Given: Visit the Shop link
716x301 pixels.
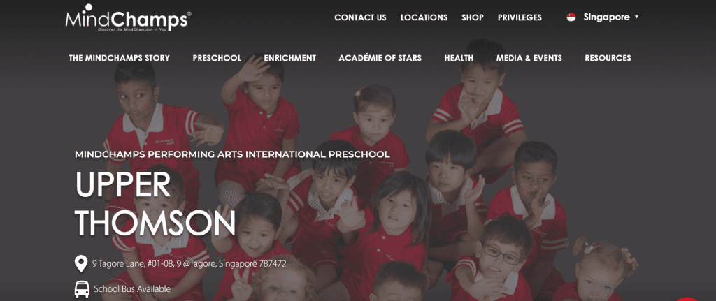Looking at the screenshot, I should tap(472, 17).
